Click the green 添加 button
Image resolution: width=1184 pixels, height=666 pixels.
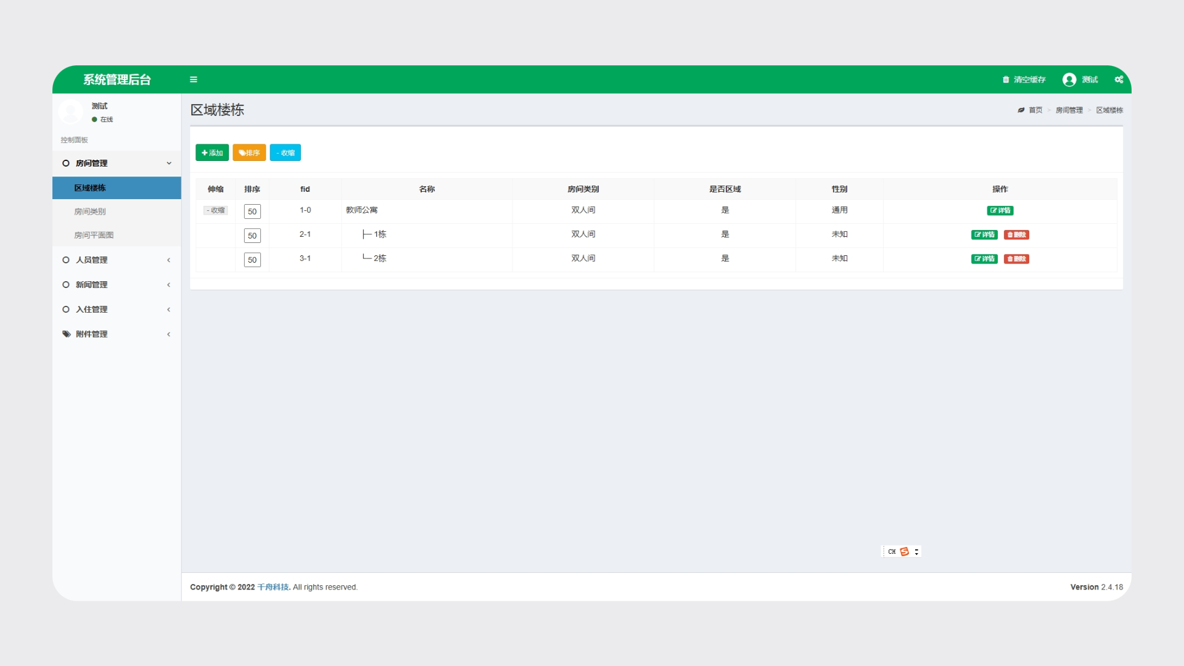point(212,152)
